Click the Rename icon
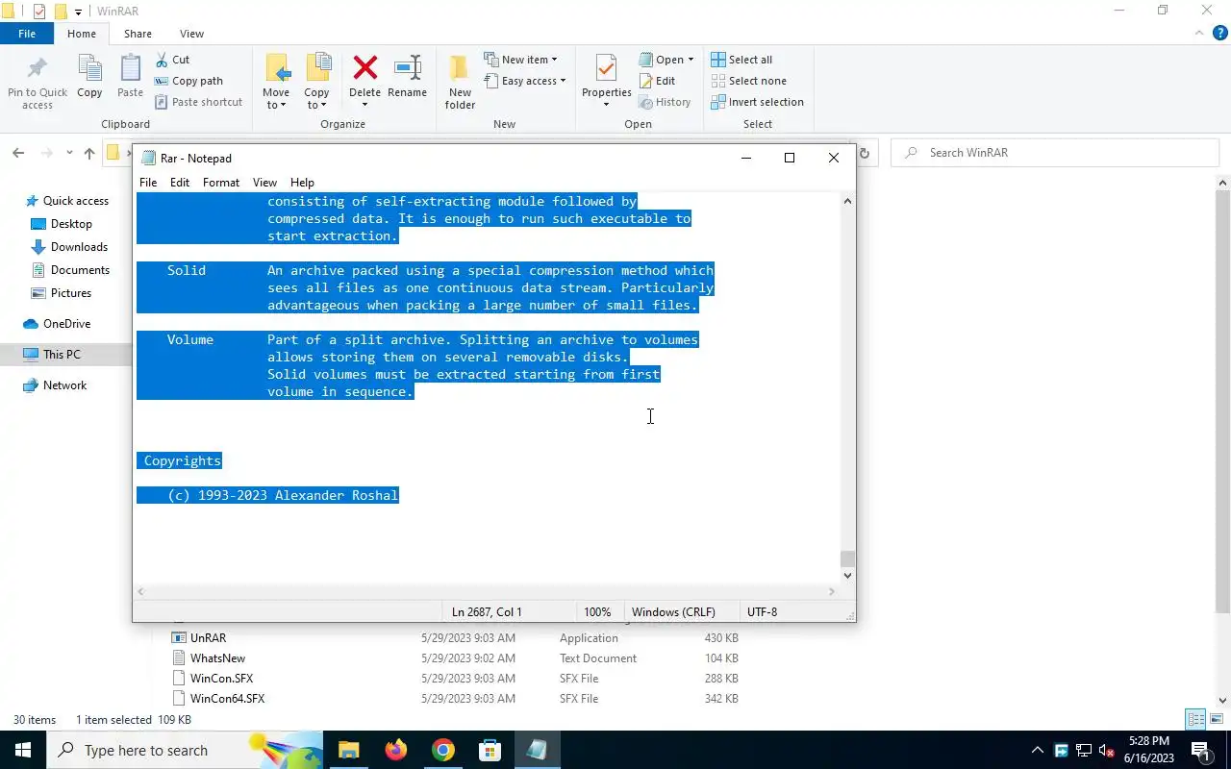The width and height of the screenshot is (1231, 769). pyautogui.click(x=408, y=67)
